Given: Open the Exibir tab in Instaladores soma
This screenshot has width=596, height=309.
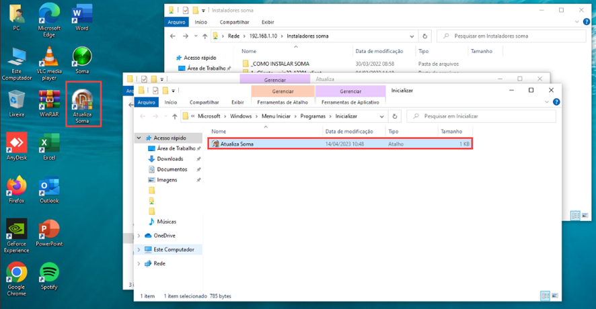Looking at the screenshot, I should pyautogui.click(x=268, y=22).
